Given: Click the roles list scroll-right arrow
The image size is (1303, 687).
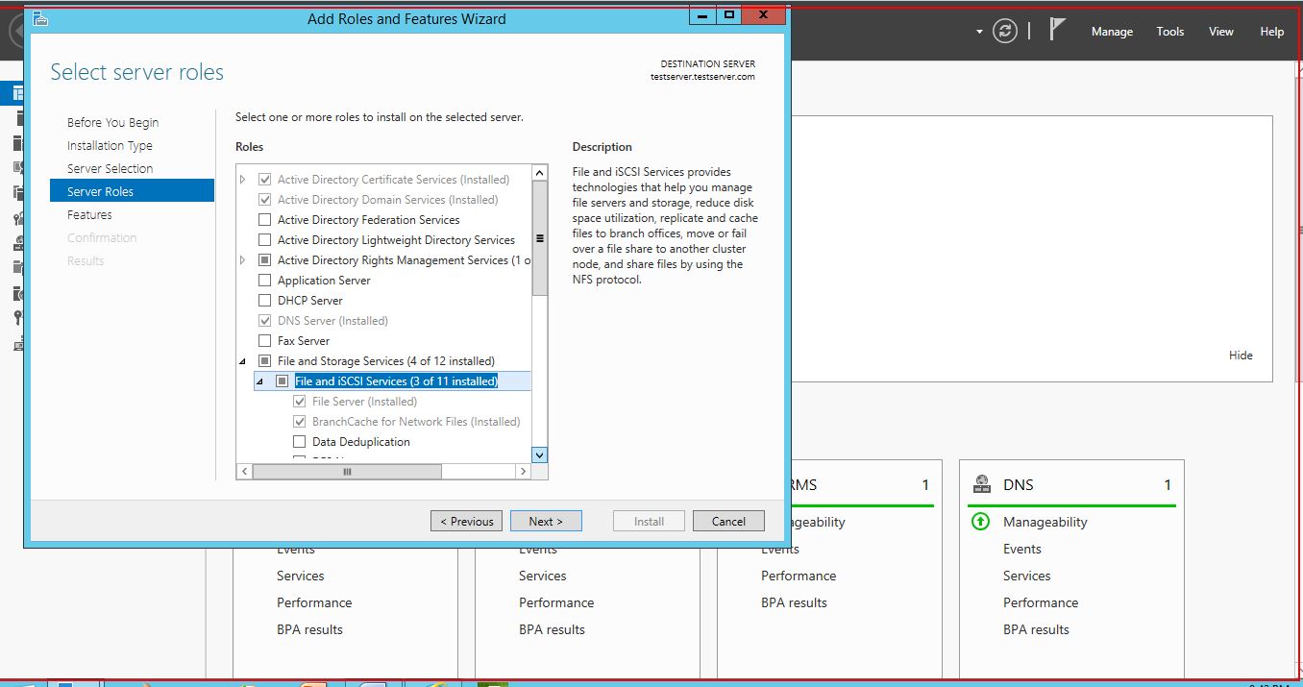Looking at the screenshot, I should pyautogui.click(x=523, y=472).
